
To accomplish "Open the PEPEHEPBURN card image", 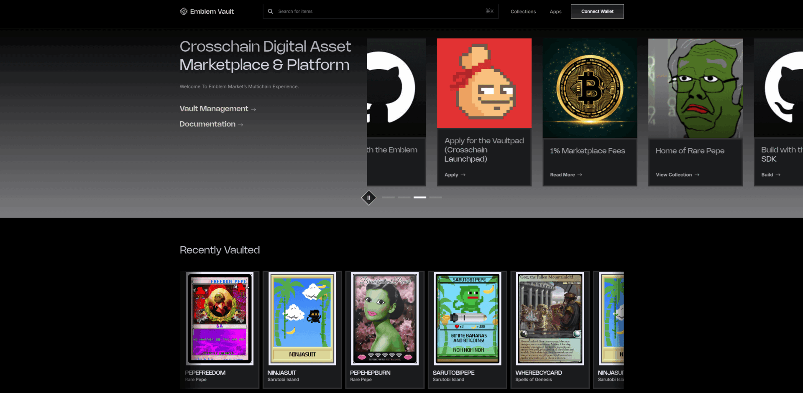I will click(385, 319).
